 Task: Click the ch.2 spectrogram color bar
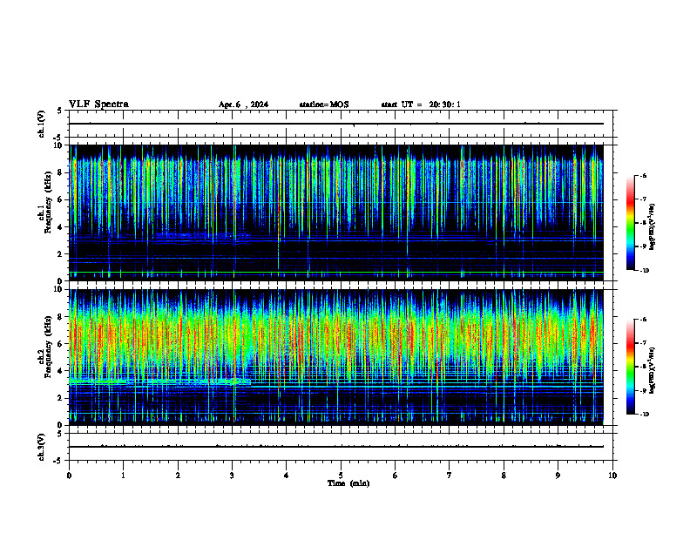[630, 367]
